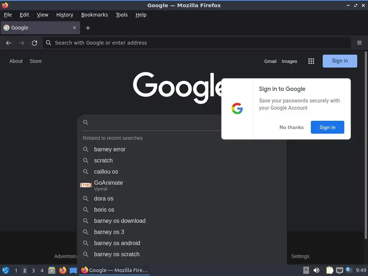Close the Google tab

pyautogui.click(x=74, y=28)
